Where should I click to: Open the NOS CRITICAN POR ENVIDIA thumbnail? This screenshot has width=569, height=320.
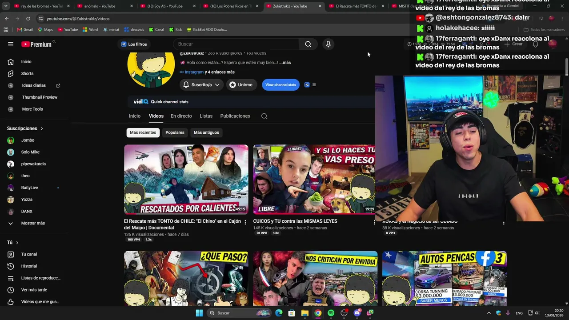pos(315,278)
